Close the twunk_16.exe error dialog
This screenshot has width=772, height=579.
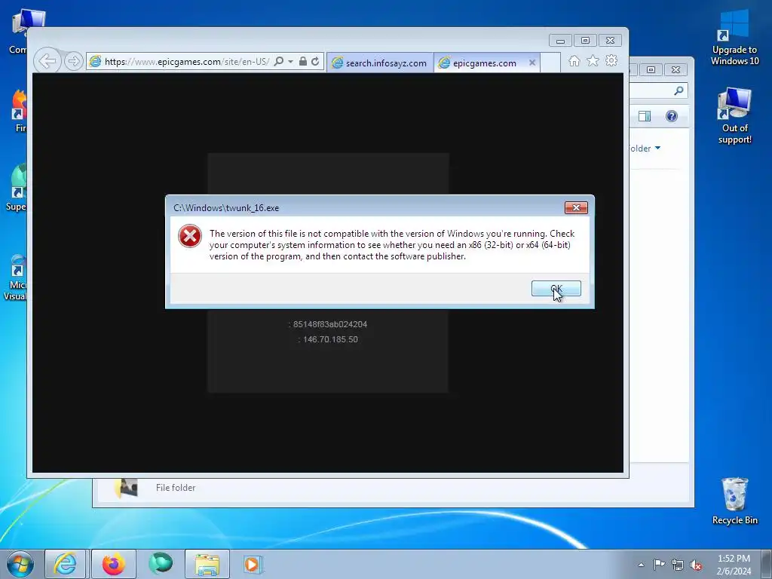[576, 208]
